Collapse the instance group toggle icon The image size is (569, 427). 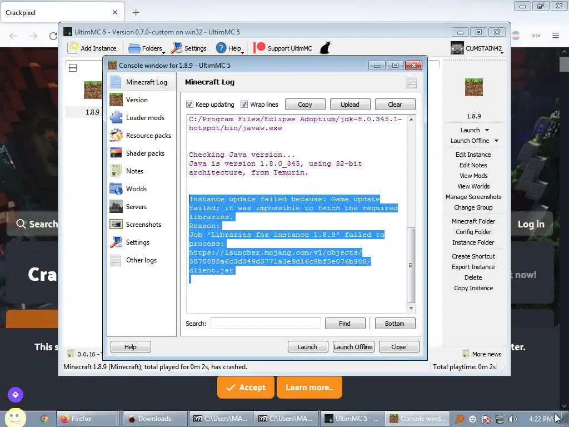click(73, 68)
